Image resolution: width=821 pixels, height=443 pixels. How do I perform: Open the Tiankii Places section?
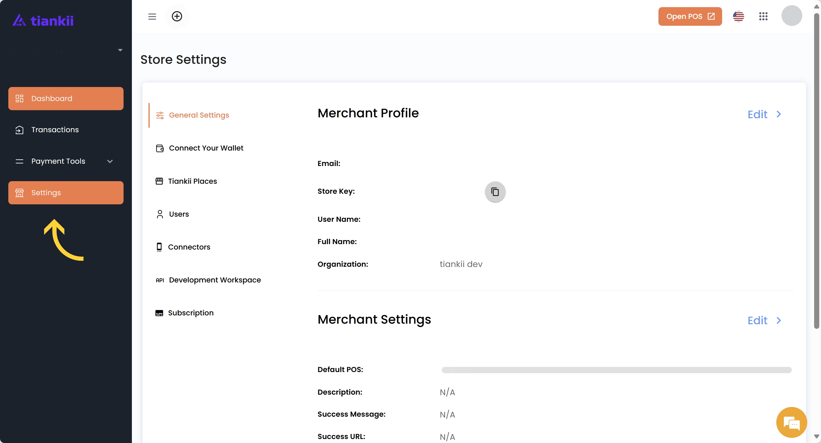[x=192, y=181]
